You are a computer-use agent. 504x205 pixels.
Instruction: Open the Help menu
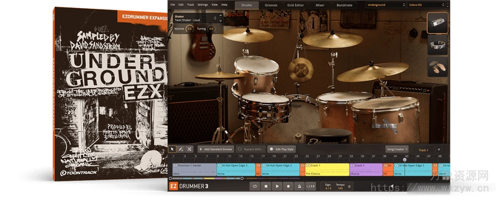tap(224, 5)
